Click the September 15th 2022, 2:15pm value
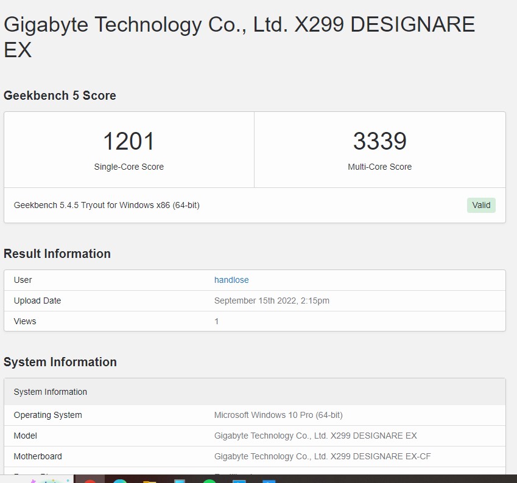This screenshot has width=517, height=483. [272, 301]
